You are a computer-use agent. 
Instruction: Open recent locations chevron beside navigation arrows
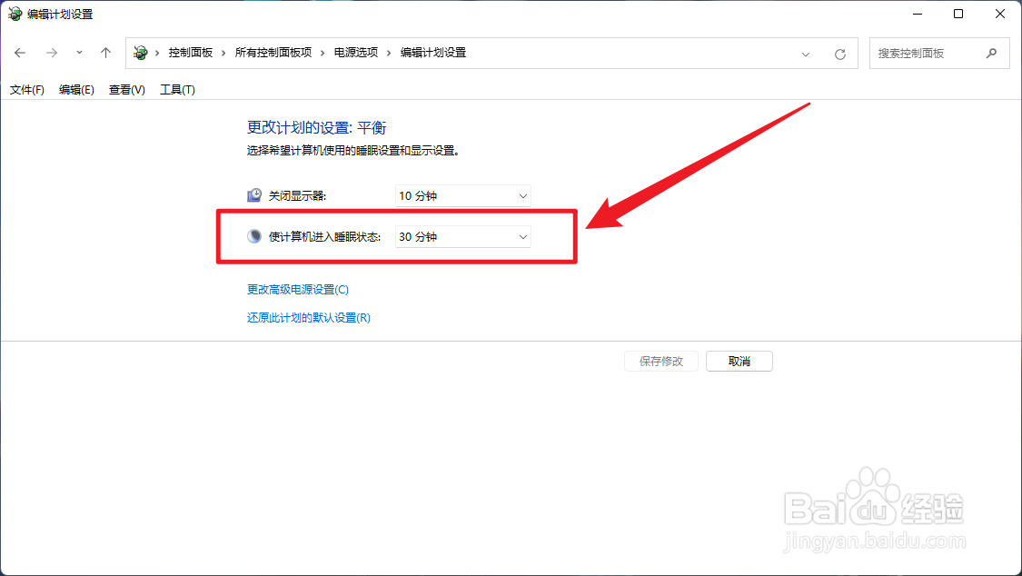tap(80, 53)
